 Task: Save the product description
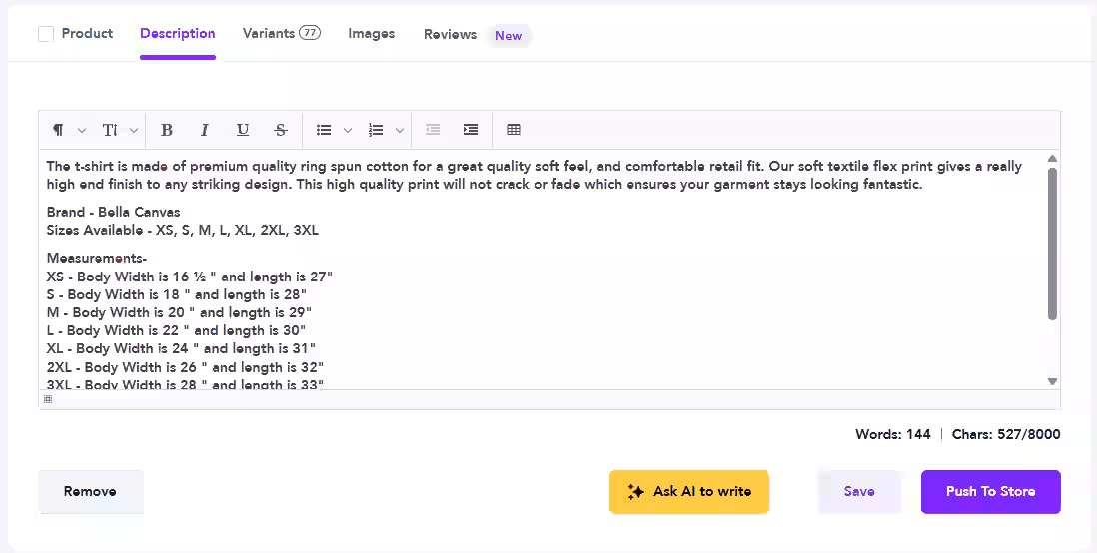tap(859, 491)
